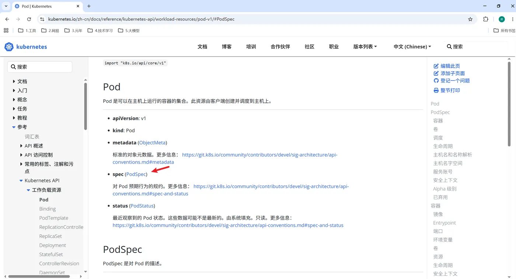516x279 pixels.
Task: Open the 职业 navigation menu item
Action: click(x=334, y=47)
